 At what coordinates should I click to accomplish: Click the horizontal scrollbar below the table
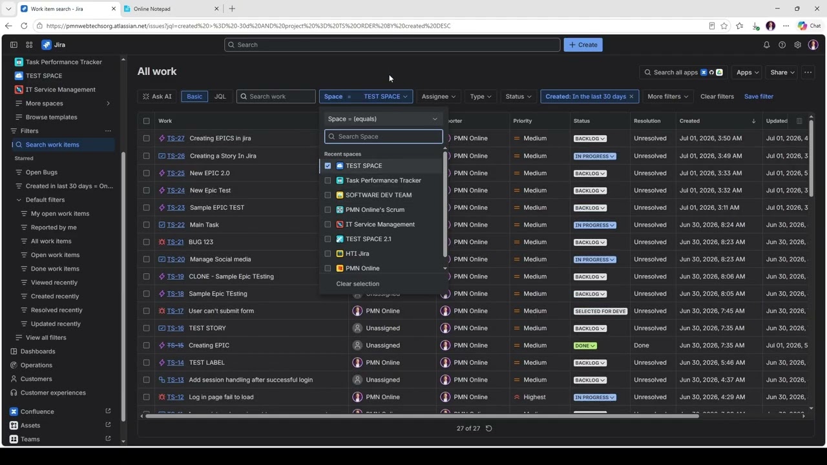coord(423,416)
